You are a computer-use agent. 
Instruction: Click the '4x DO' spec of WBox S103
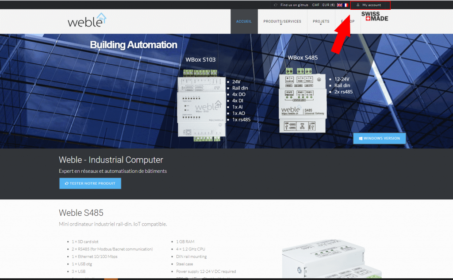pyautogui.click(x=238, y=94)
